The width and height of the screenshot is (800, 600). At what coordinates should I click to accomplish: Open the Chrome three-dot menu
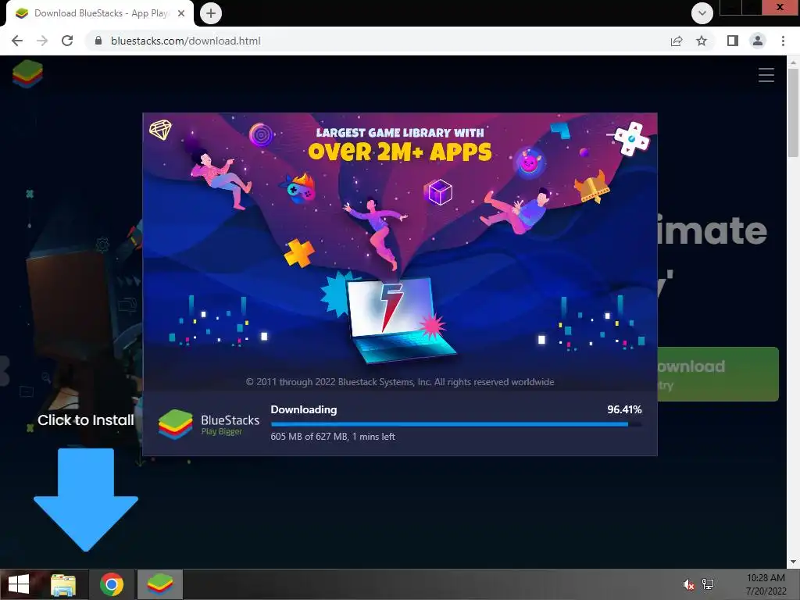[x=783, y=41]
